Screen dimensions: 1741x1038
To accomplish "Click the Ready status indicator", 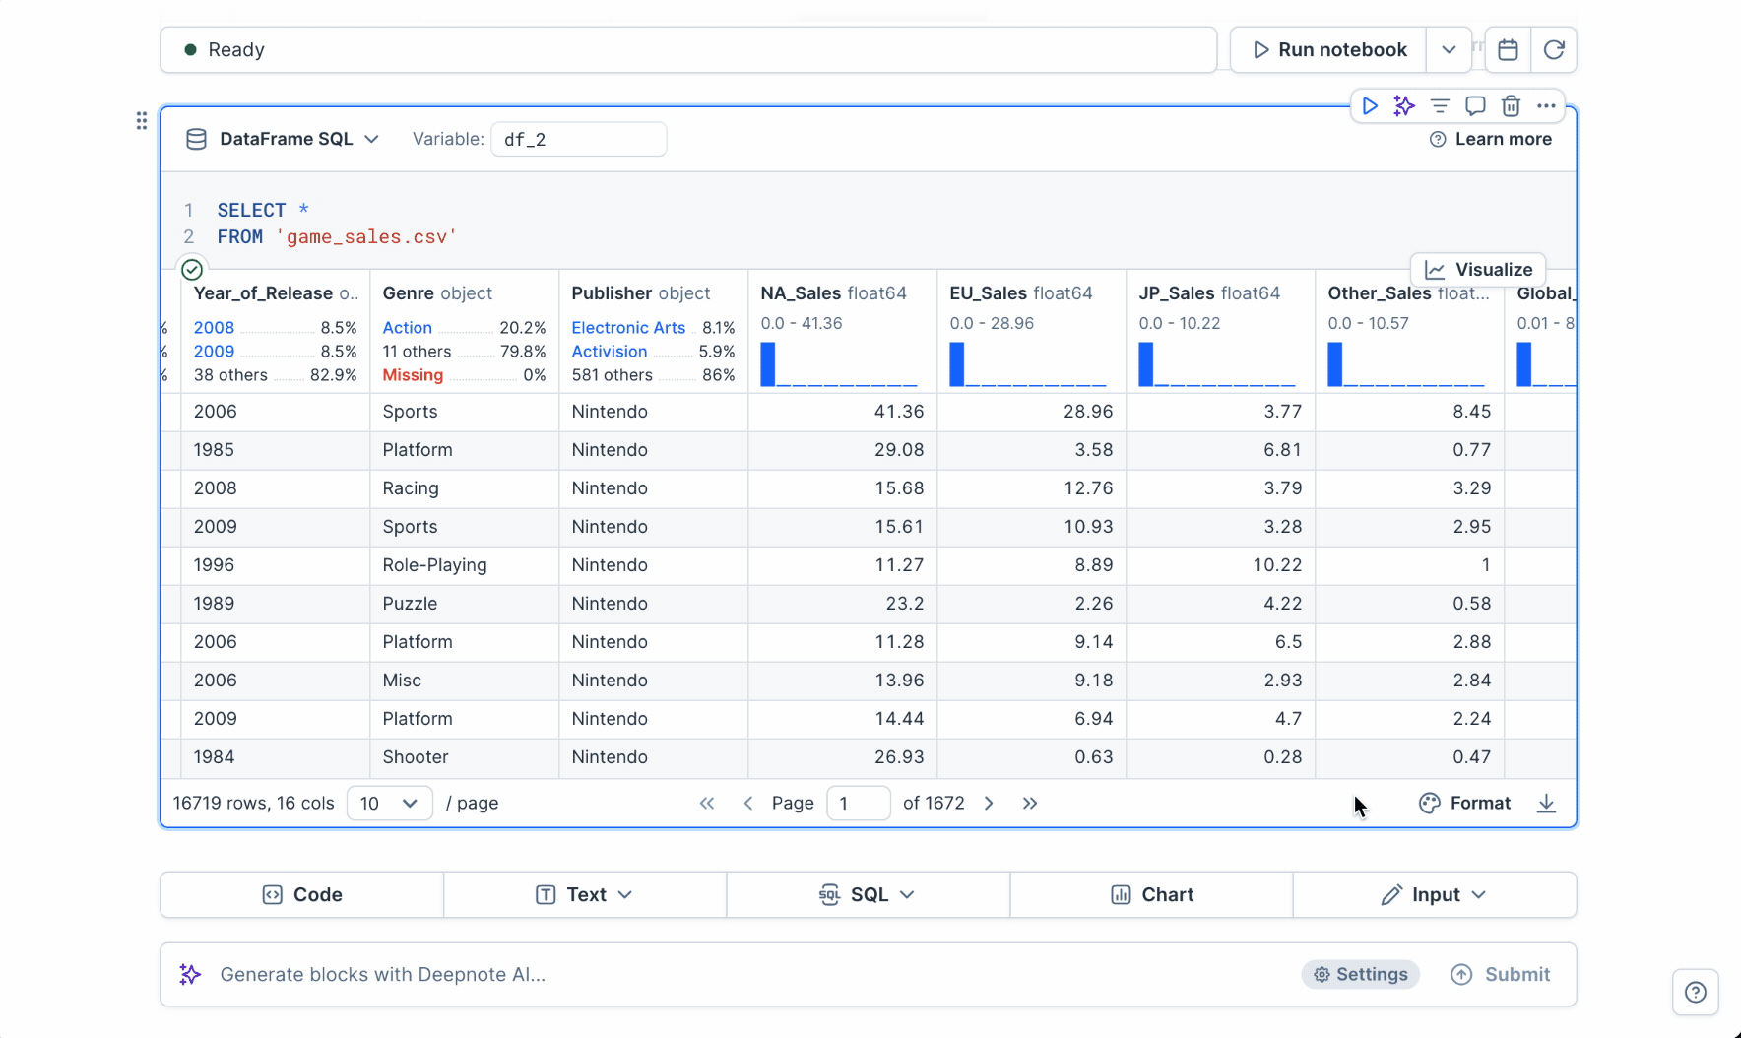I will (x=225, y=50).
